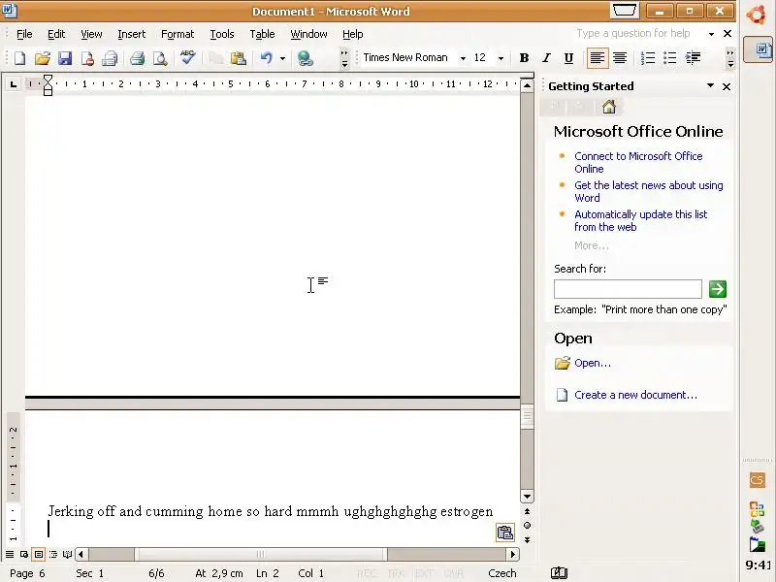The image size is (776, 582).
Task: Start a numbered list icon
Action: (x=647, y=58)
